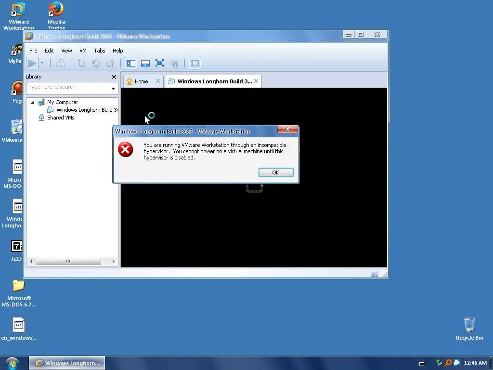Open the Help menu
Image resolution: width=493 pixels, height=370 pixels.
pyautogui.click(x=118, y=51)
